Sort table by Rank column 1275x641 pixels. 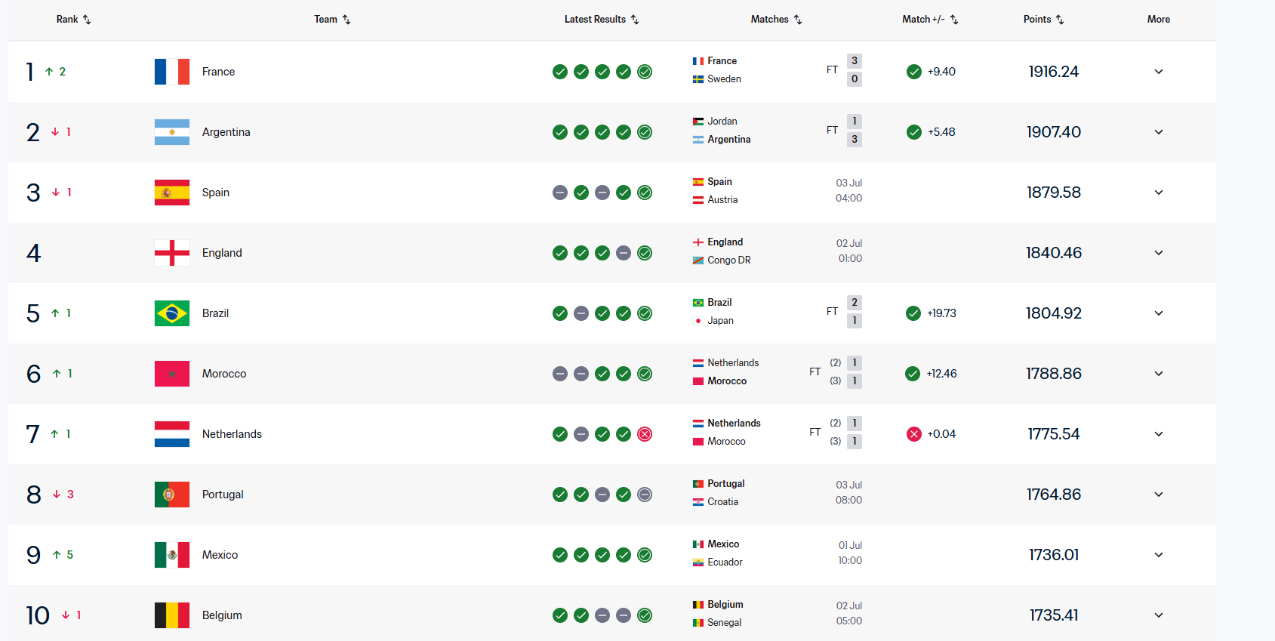click(74, 20)
